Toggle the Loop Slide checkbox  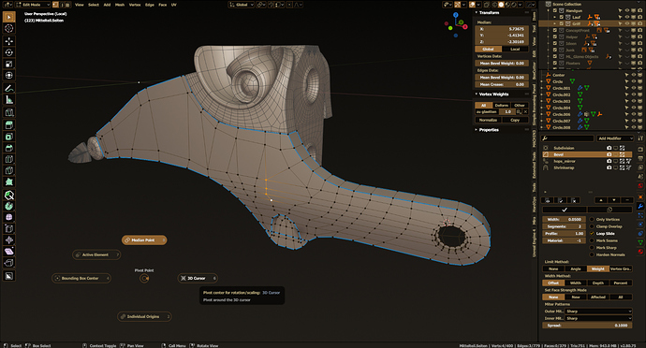tap(592, 234)
